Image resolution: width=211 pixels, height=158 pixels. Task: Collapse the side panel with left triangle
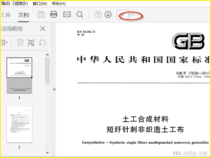54,89
